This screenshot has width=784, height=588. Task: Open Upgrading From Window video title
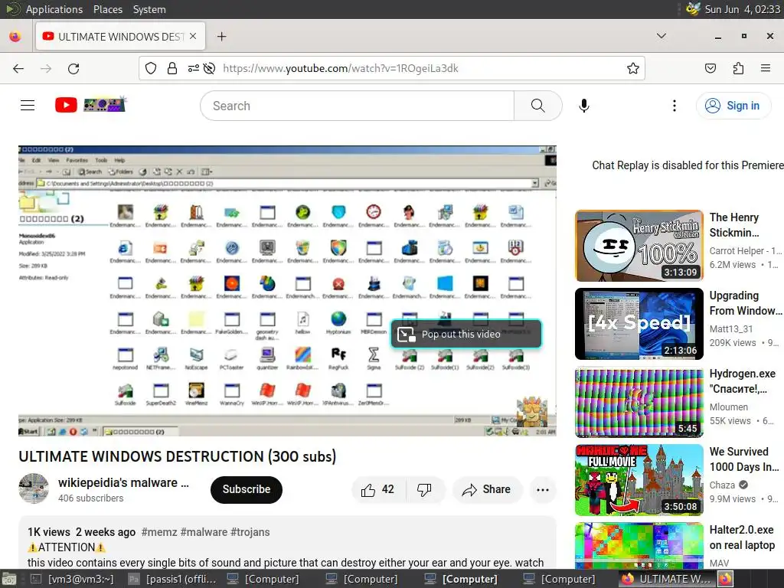[x=746, y=303]
